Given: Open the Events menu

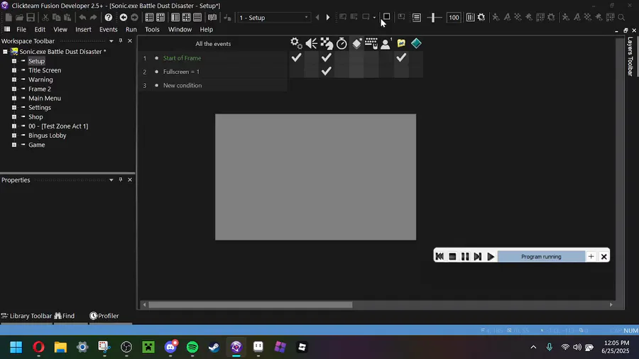Looking at the screenshot, I should coord(109,29).
